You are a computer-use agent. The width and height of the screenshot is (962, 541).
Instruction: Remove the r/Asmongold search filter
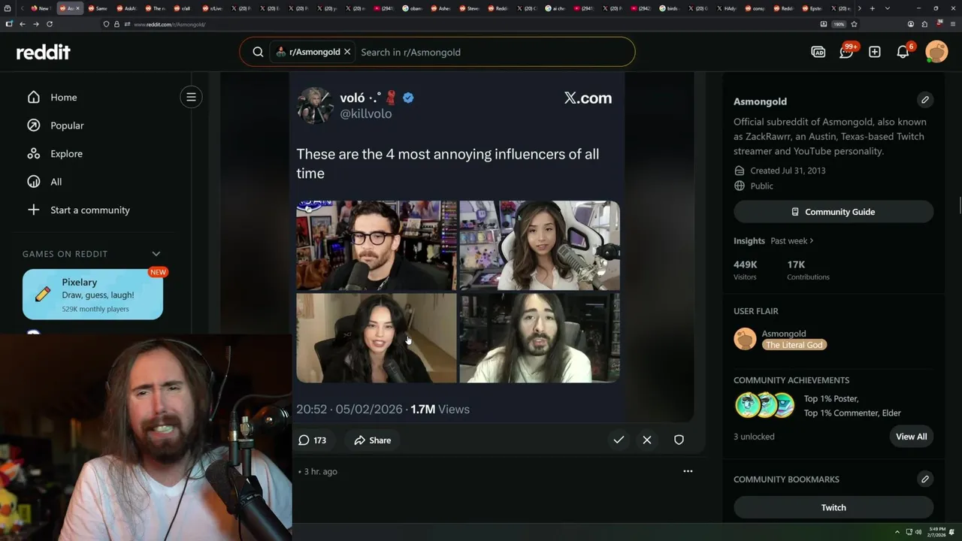(347, 52)
